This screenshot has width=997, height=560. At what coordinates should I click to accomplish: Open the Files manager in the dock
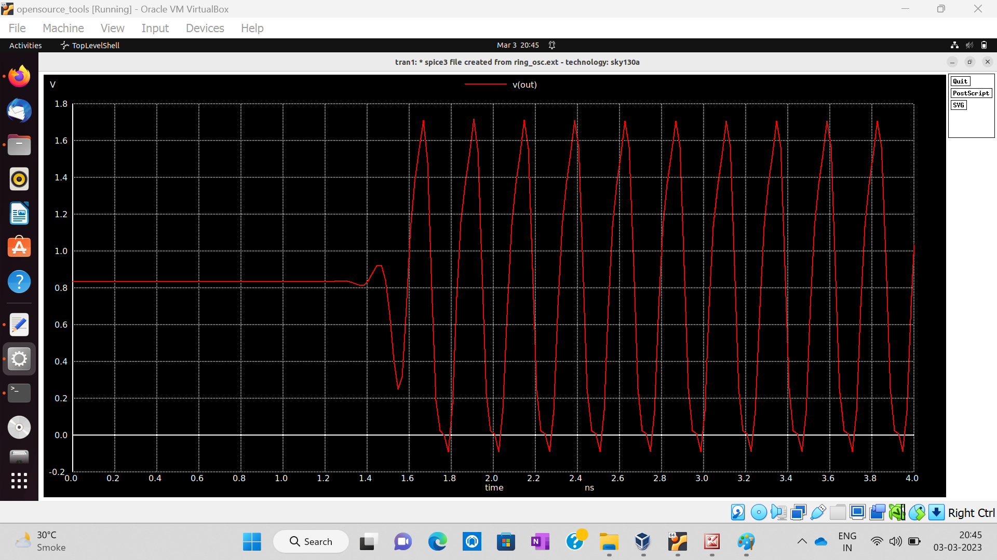[19, 145]
